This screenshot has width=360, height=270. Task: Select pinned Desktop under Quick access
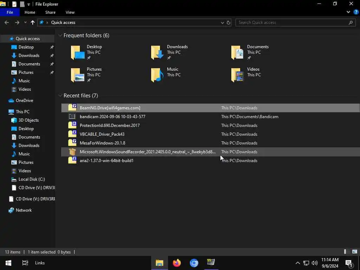pyautogui.click(x=26, y=47)
